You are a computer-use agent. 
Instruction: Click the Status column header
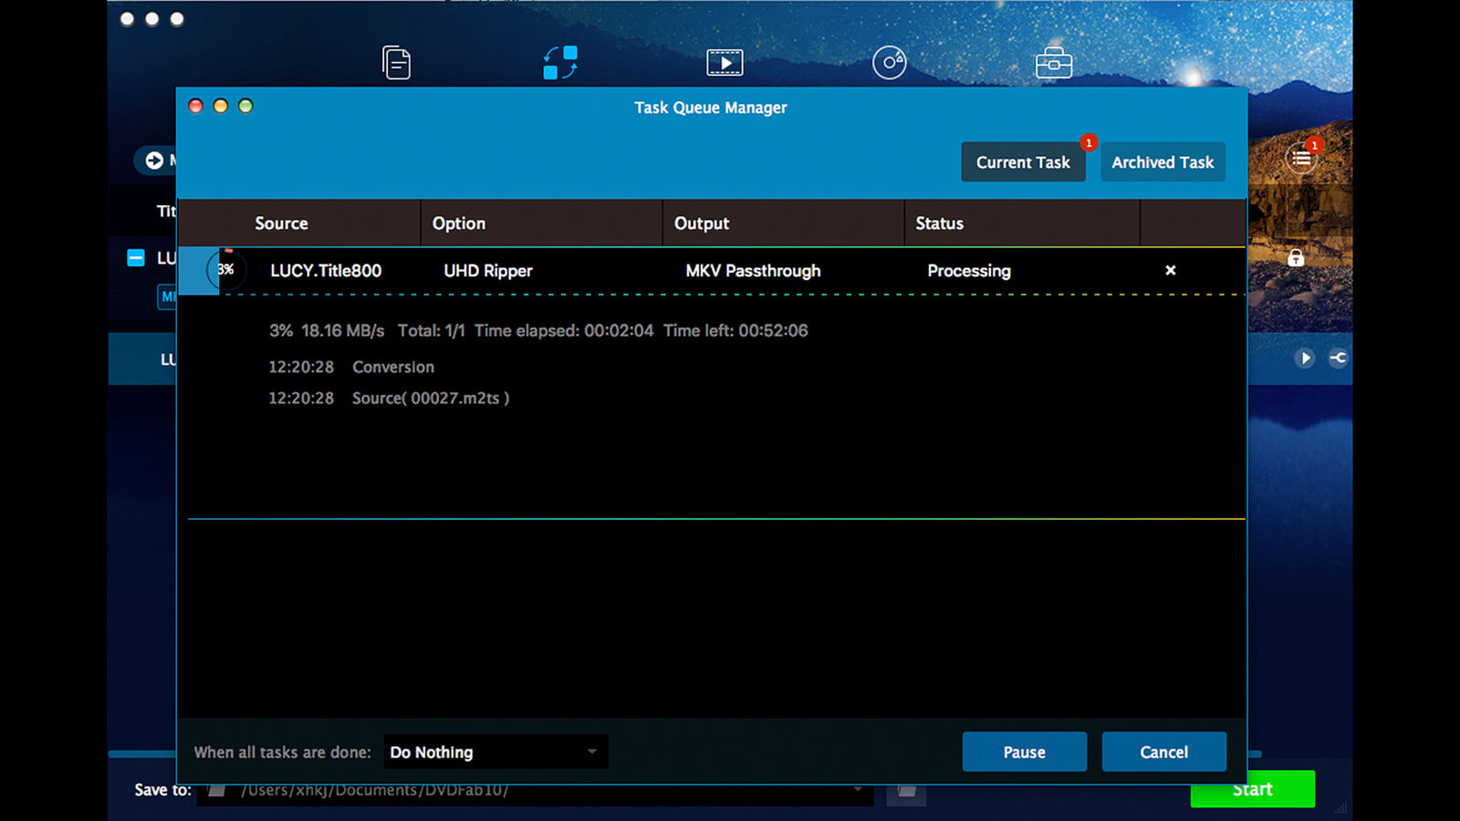[939, 223]
